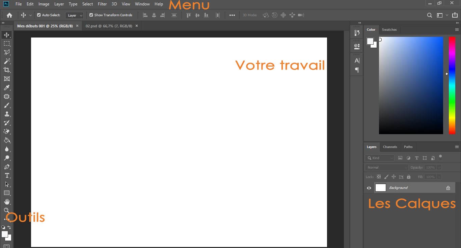461x248 pixels.
Task: Select the Eyedropper tool
Action: (x=7, y=88)
